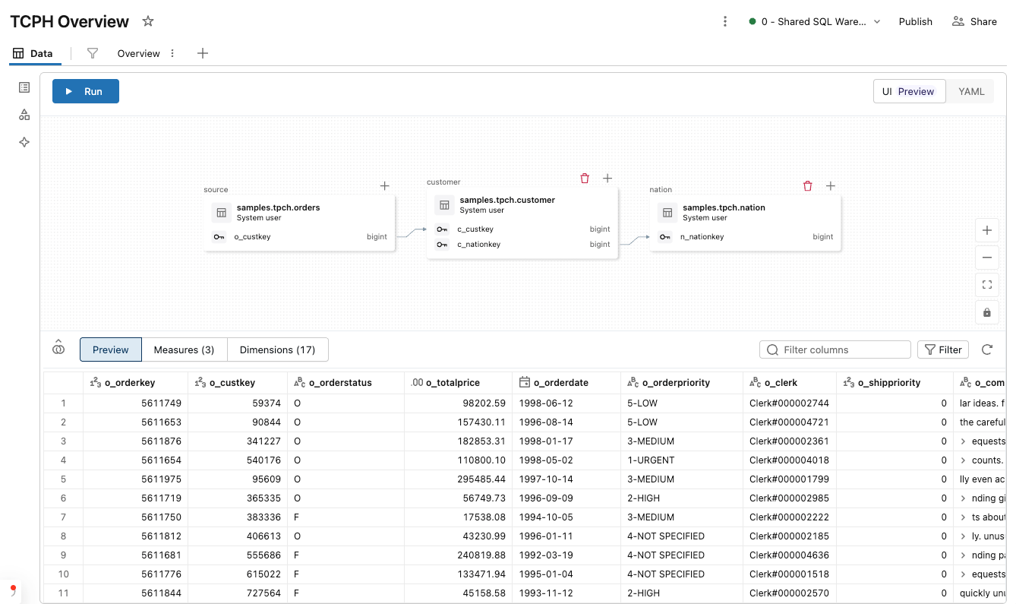
Task: Click the list panel icon in the left sidebar
Action: tap(24, 87)
